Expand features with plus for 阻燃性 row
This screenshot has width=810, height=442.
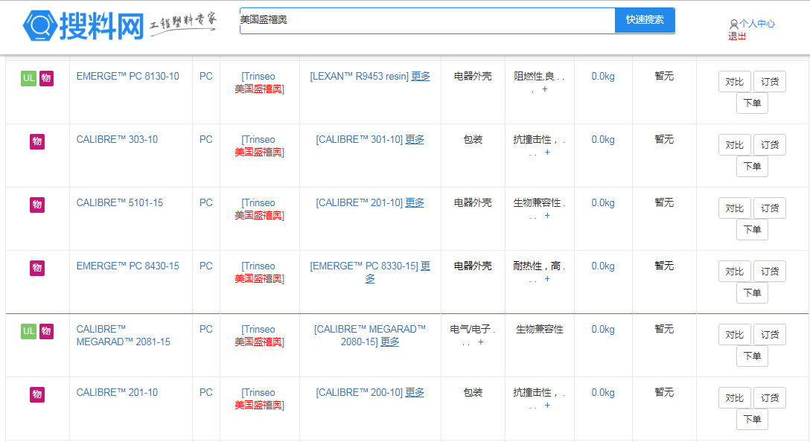click(545, 89)
